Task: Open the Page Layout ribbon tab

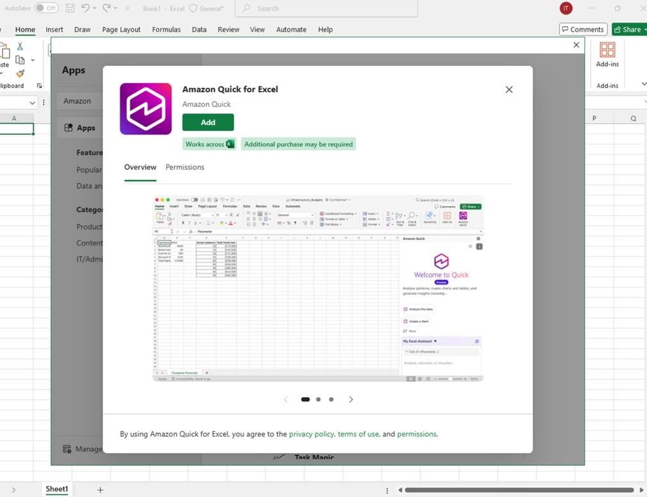Action: coord(121,29)
